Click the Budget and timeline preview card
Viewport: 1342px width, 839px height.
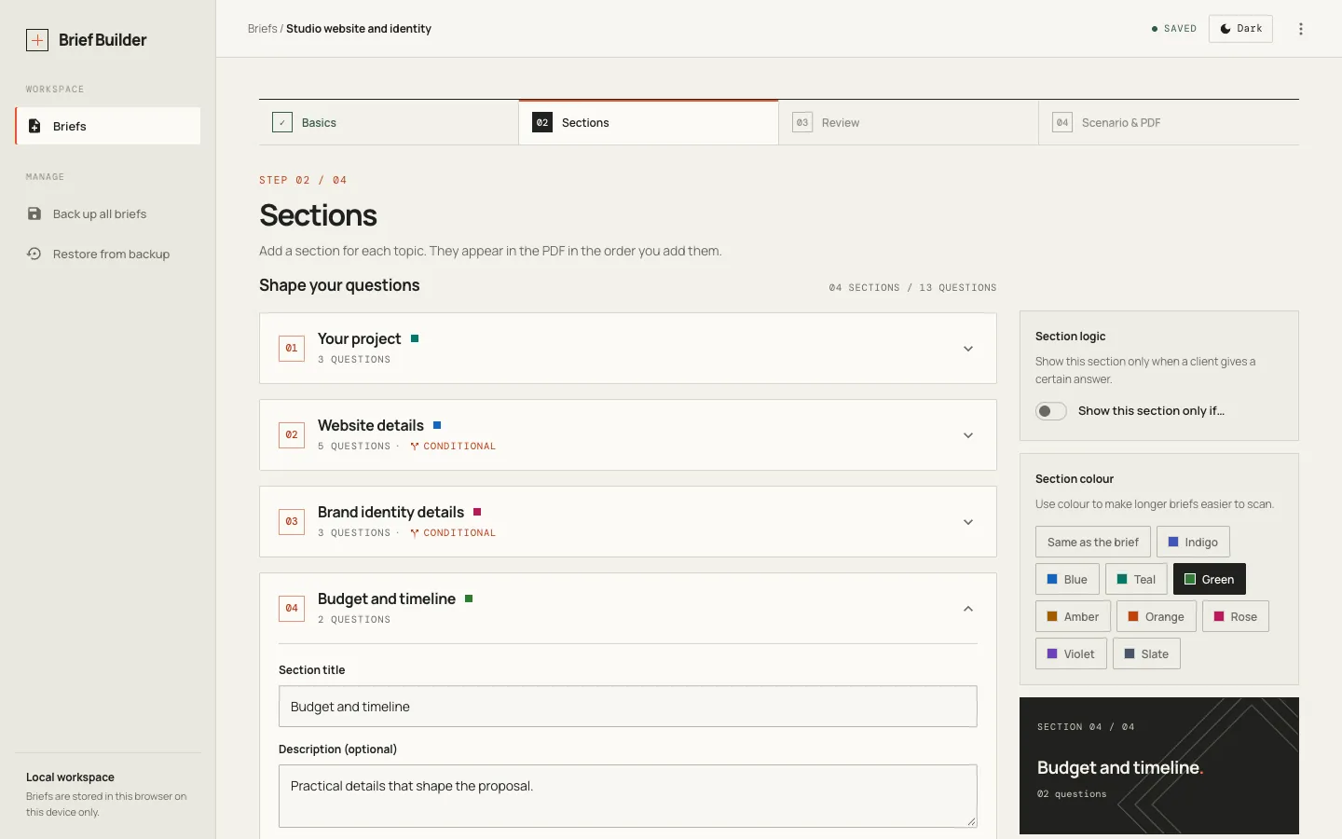(1159, 765)
